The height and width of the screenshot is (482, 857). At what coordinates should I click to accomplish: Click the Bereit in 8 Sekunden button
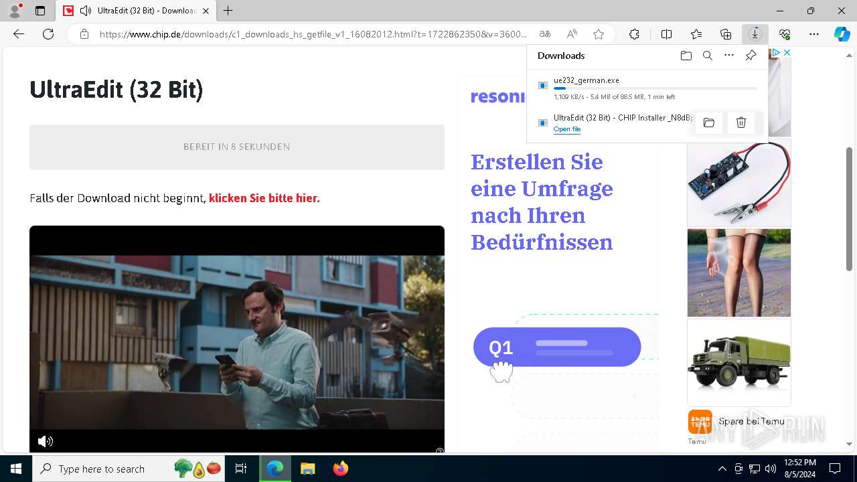(x=237, y=147)
